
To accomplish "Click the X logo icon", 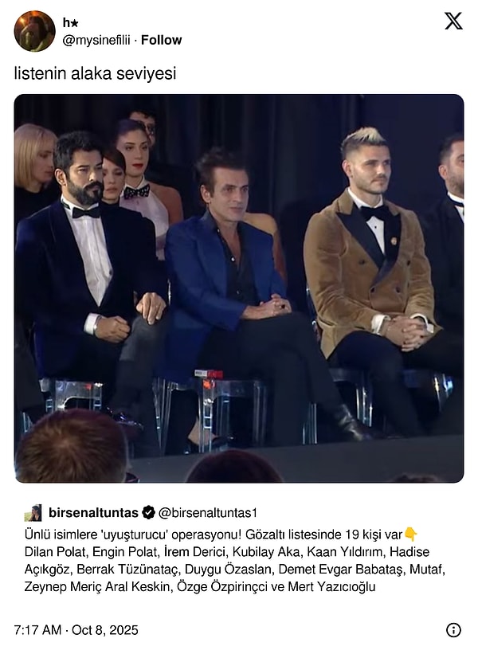I will point(453,21).
